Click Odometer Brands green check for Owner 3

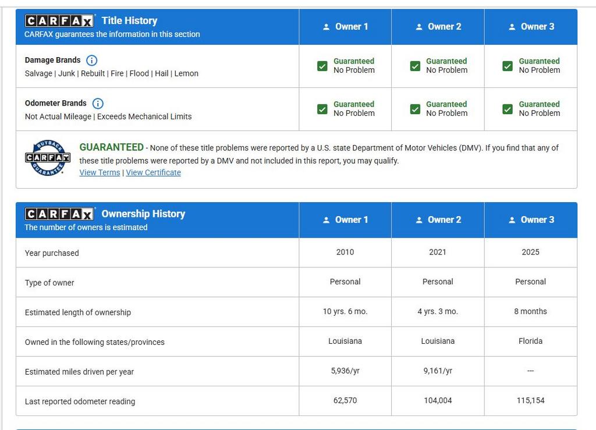pyautogui.click(x=508, y=109)
